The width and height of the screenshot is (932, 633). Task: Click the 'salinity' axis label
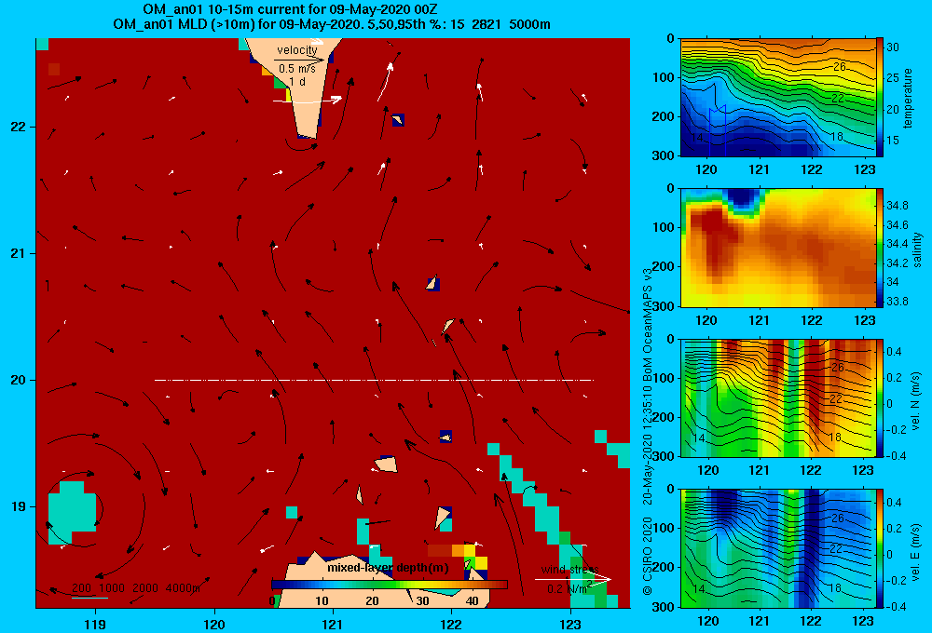pyautogui.click(x=917, y=249)
